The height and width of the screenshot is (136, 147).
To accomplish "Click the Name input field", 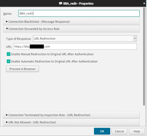I will (79, 13).
